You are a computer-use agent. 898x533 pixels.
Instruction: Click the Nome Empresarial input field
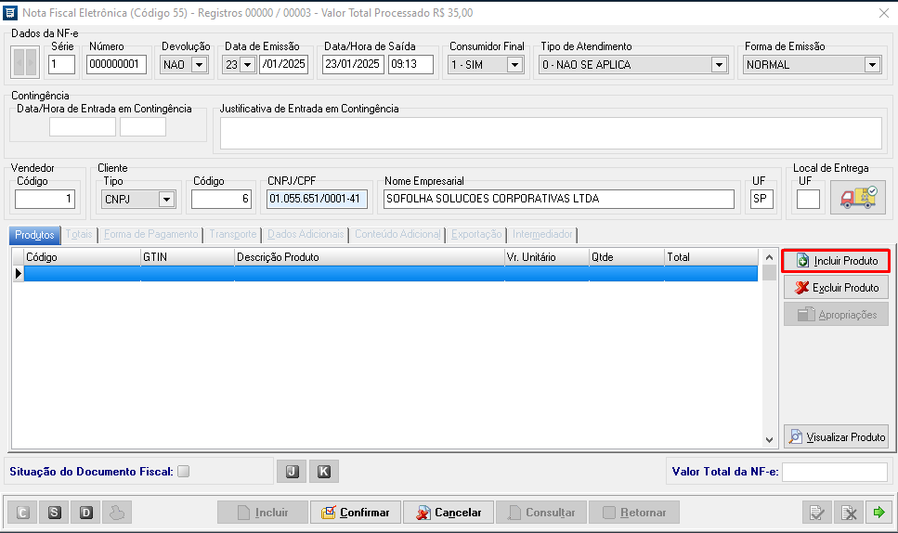557,199
